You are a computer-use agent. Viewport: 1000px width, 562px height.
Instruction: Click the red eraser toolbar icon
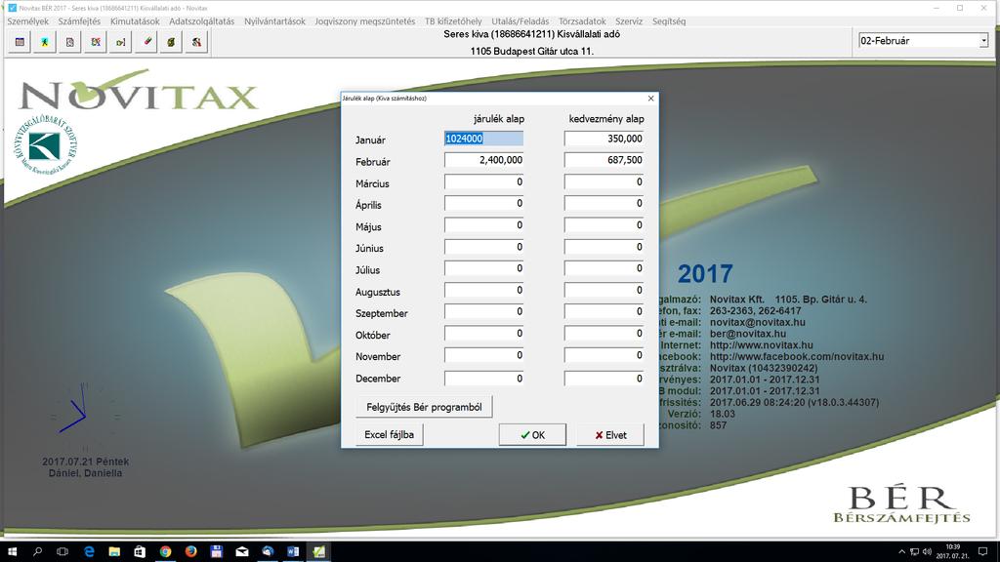[x=146, y=42]
